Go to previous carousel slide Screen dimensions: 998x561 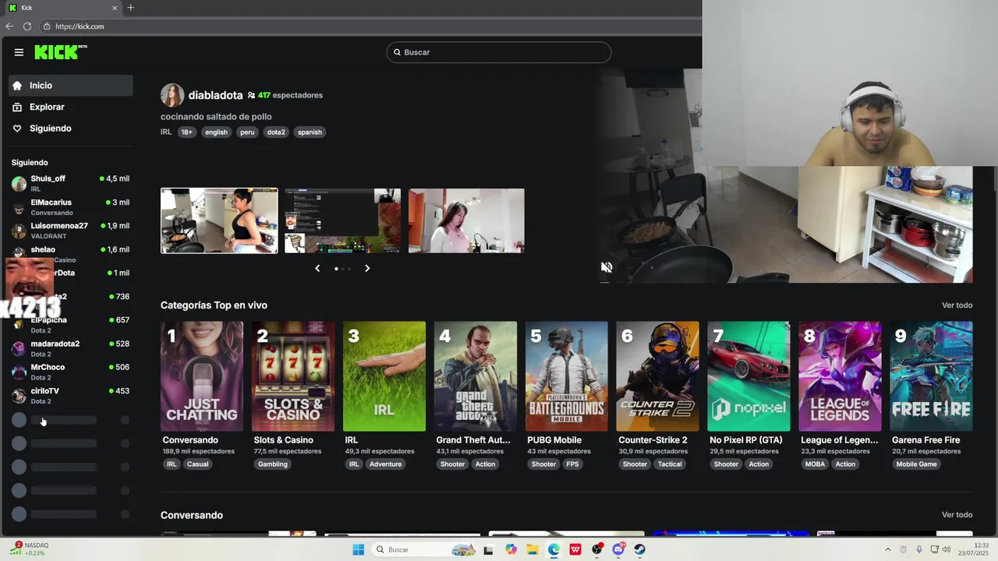pos(317,268)
